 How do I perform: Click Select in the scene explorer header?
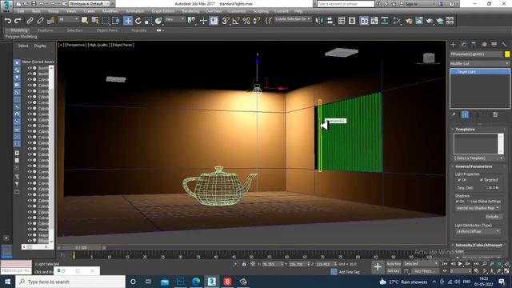(x=23, y=46)
